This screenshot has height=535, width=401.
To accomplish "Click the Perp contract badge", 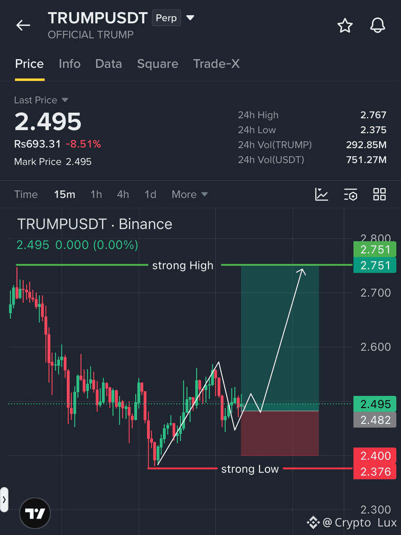I will (167, 18).
